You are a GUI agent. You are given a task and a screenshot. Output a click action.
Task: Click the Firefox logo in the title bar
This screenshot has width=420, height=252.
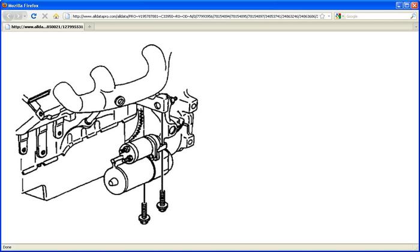coord(4,5)
